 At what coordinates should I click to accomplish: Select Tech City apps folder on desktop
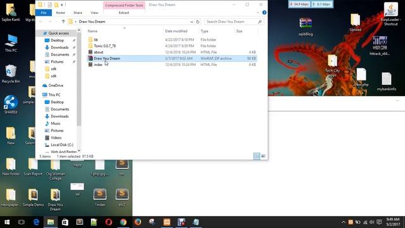click(x=332, y=66)
